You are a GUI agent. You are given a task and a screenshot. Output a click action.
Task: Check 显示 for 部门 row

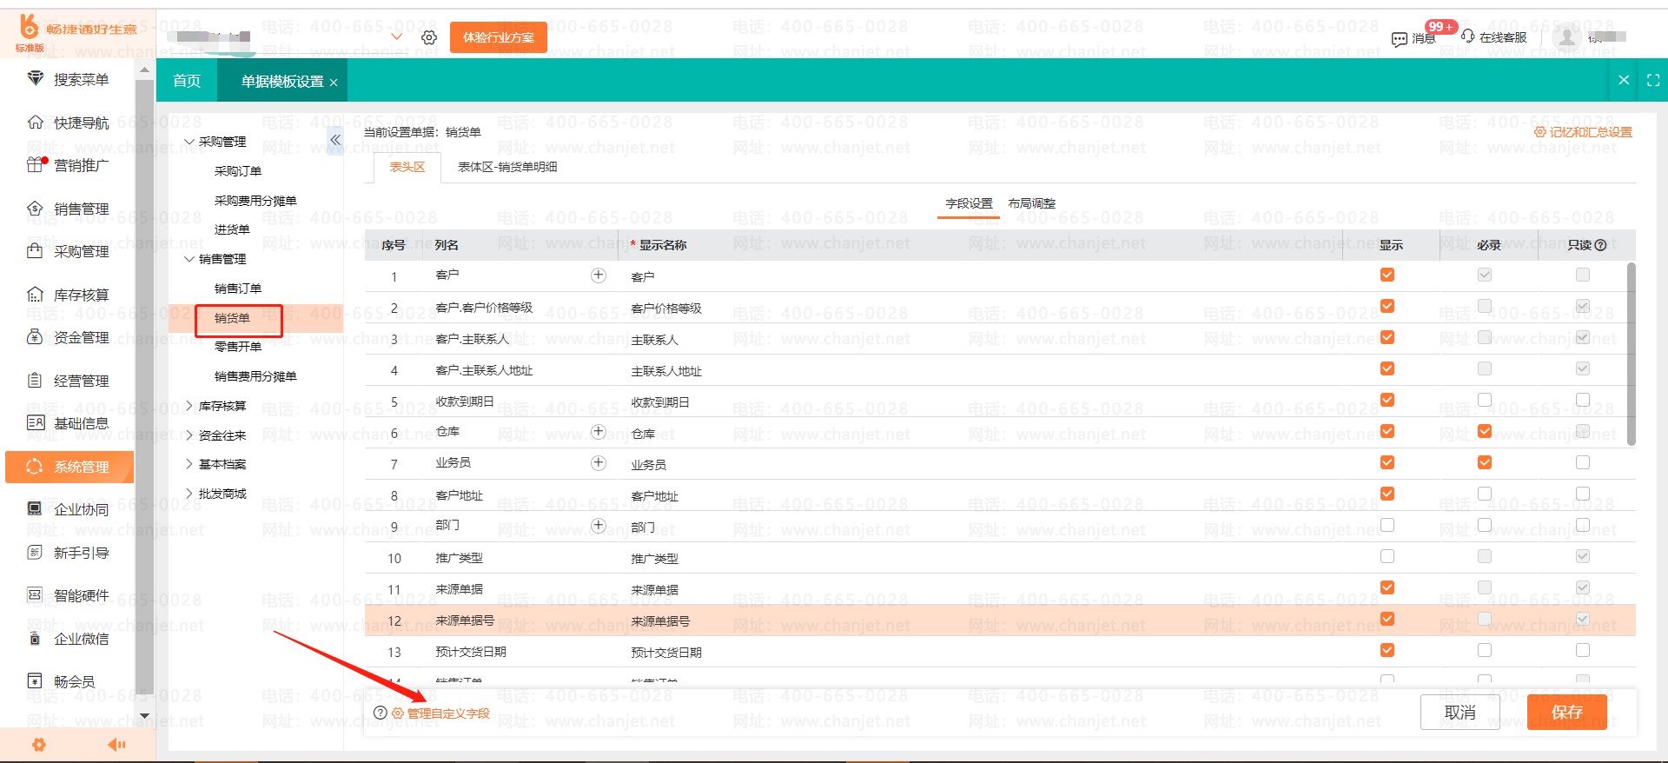[1387, 525]
